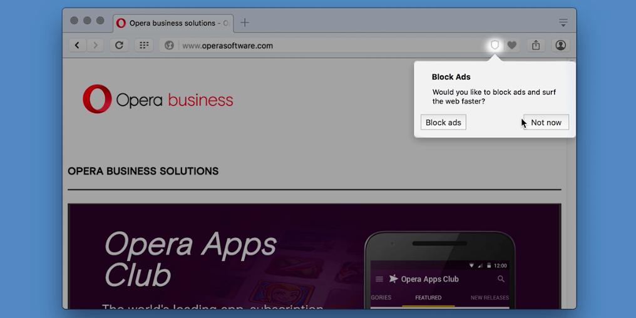636x318 pixels.
Task: Click the ad blocker shield icon
Action: pos(495,45)
